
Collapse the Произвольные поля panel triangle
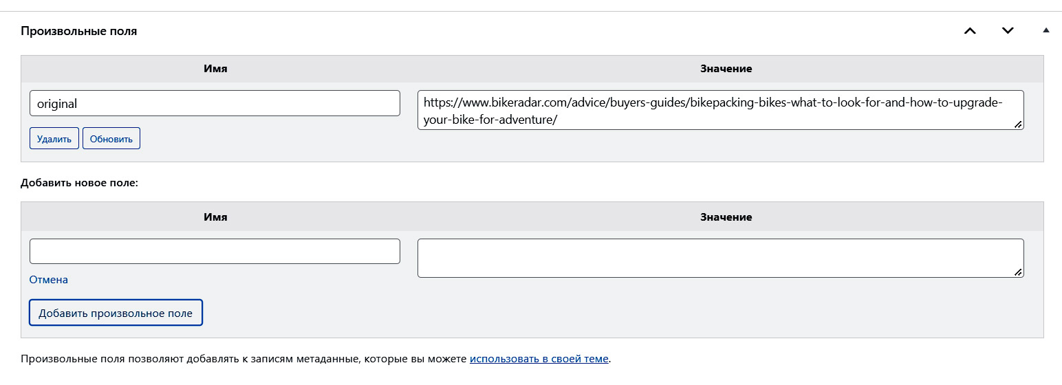tap(1045, 30)
